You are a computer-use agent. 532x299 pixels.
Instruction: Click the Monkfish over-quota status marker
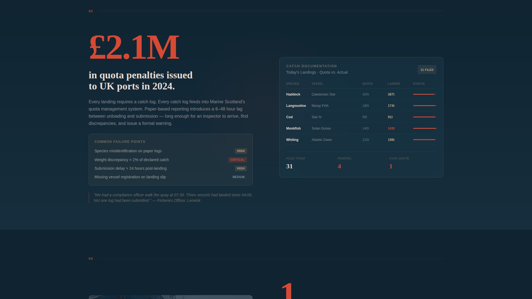pyautogui.click(x=424, y=128)
